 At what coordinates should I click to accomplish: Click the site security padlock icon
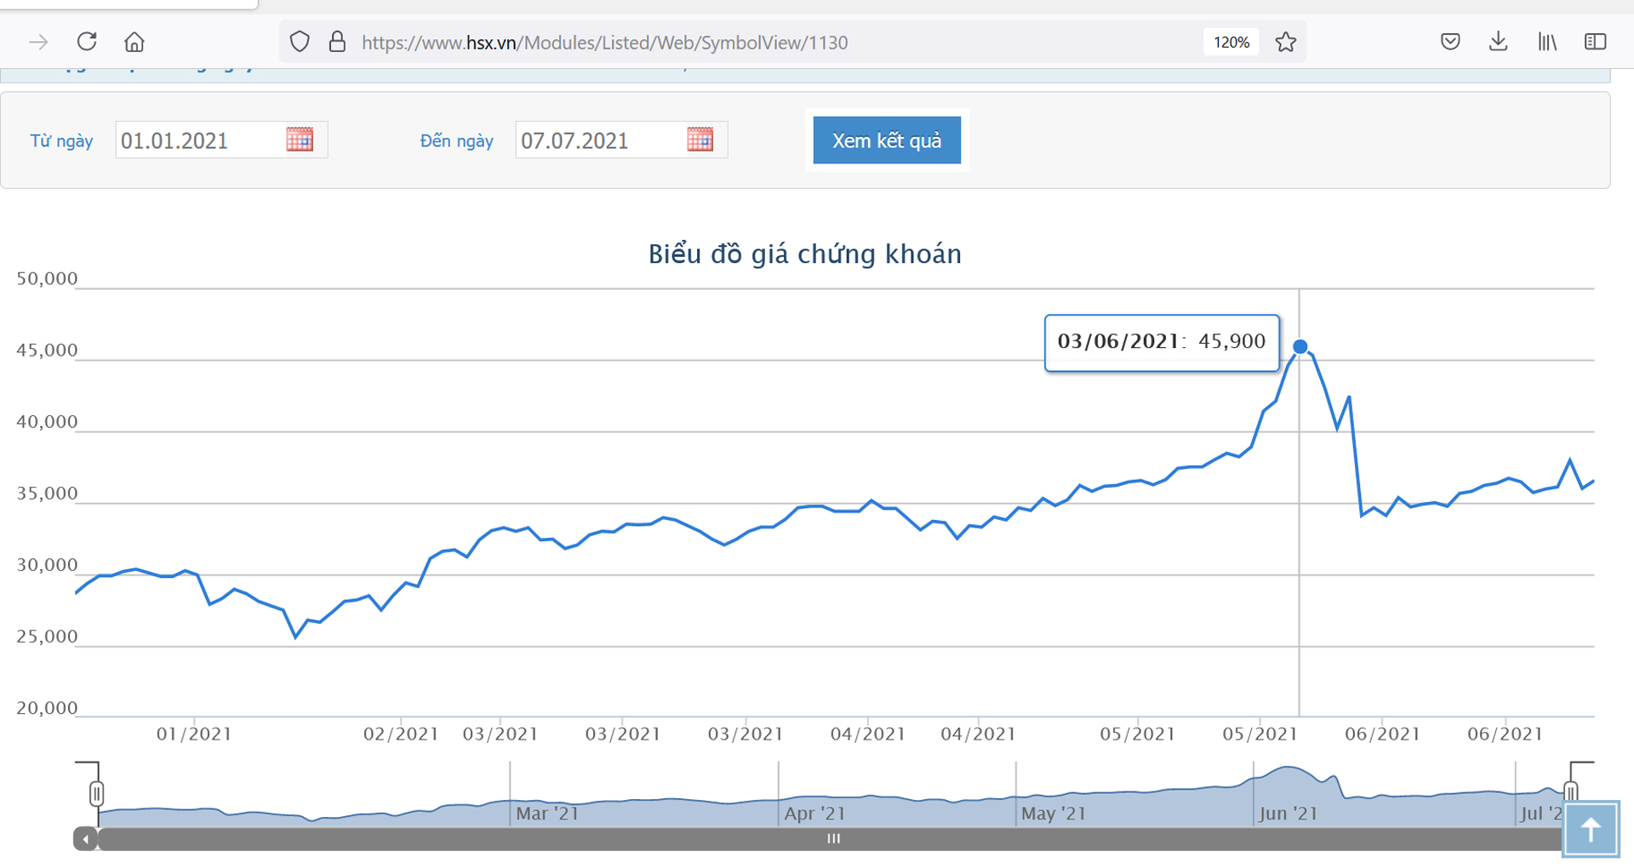(337, 42)
